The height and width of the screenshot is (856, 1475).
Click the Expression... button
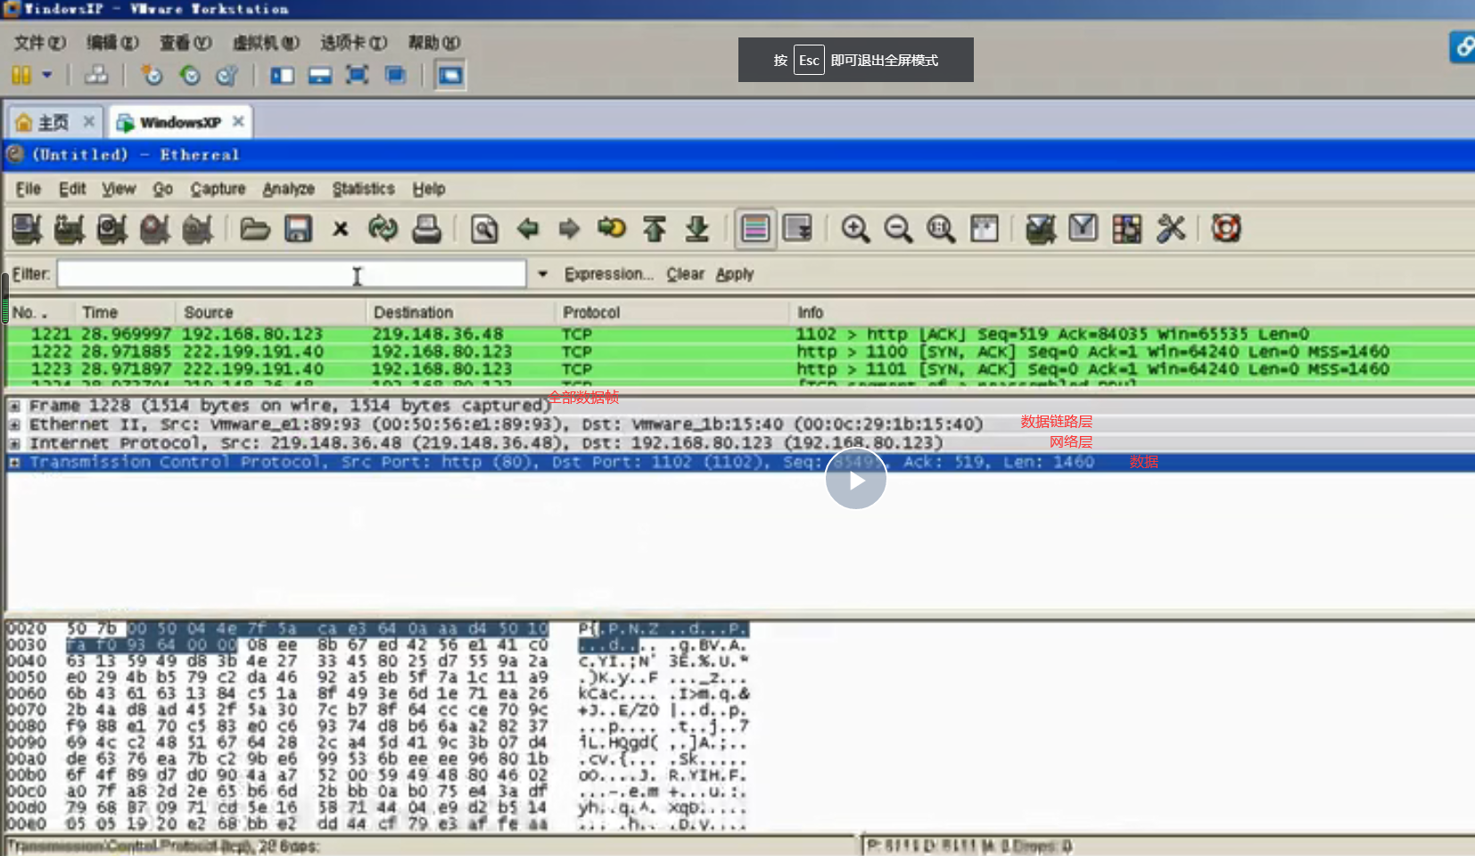click(609, 274)
